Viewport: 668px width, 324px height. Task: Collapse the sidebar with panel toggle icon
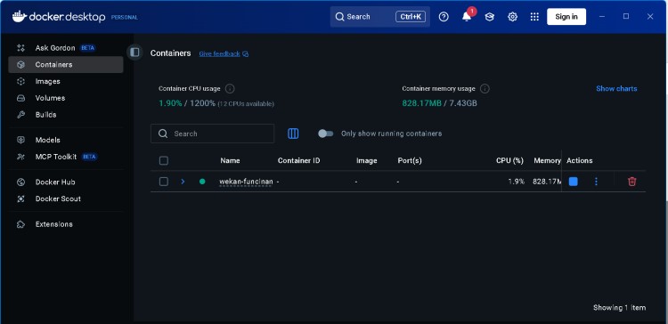point(134,53)
